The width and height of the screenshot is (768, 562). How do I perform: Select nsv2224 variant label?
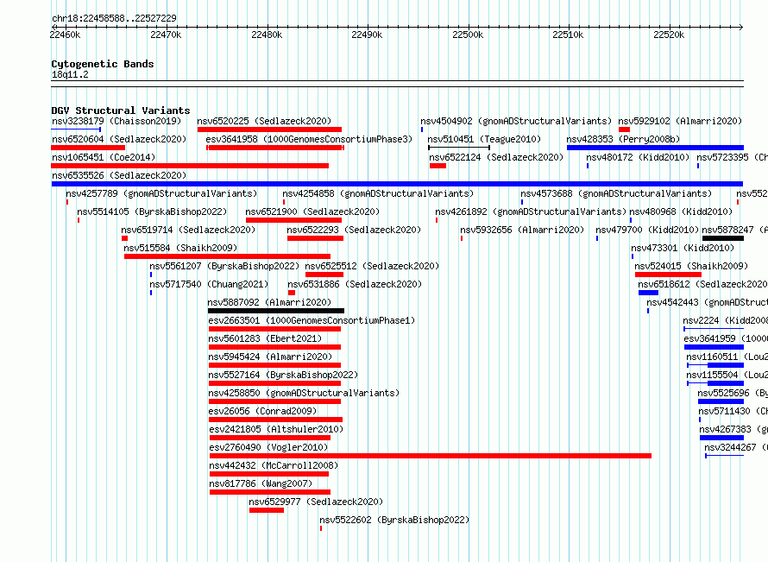[726, 320]
